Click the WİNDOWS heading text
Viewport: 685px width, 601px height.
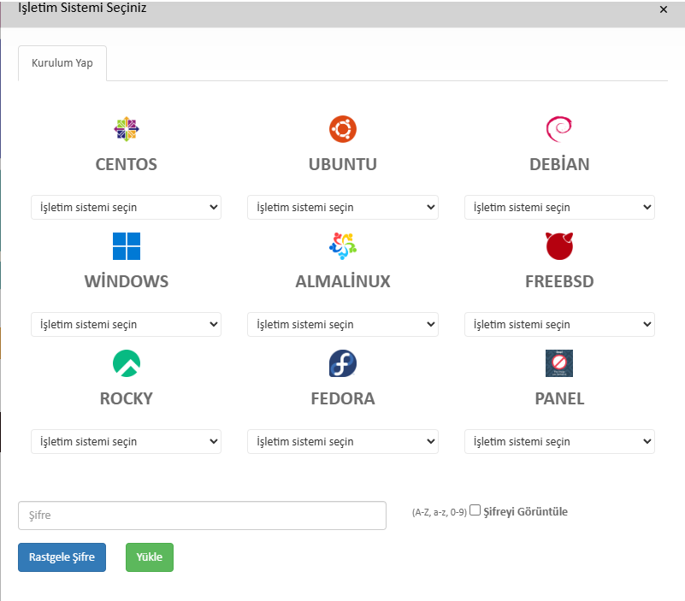click(127, 281)
